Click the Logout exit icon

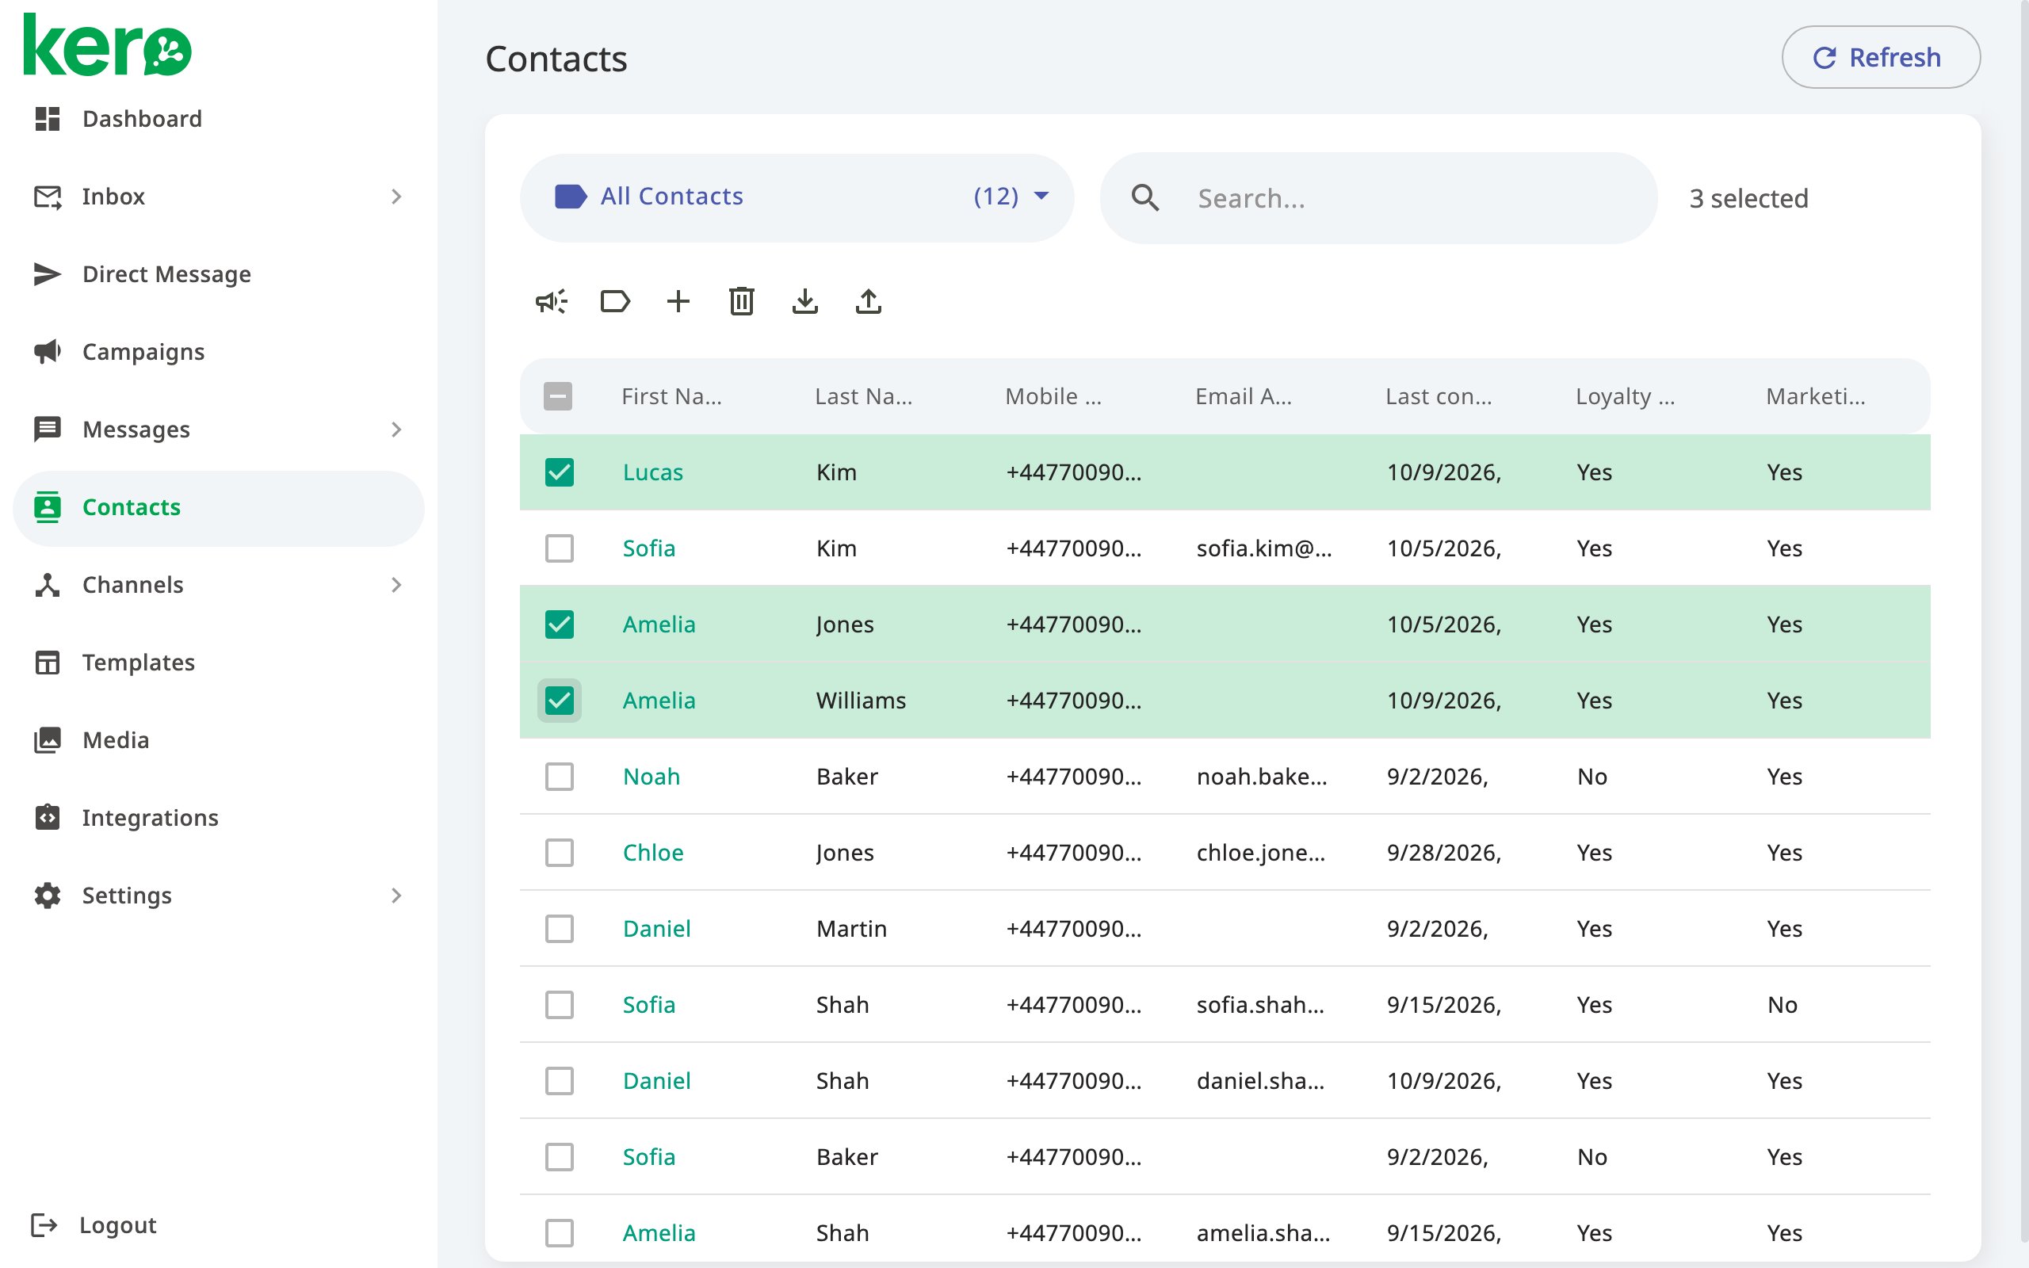click(x=44, y=1225)
